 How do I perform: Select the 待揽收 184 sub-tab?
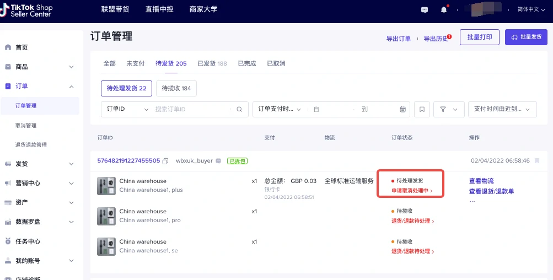176,88
